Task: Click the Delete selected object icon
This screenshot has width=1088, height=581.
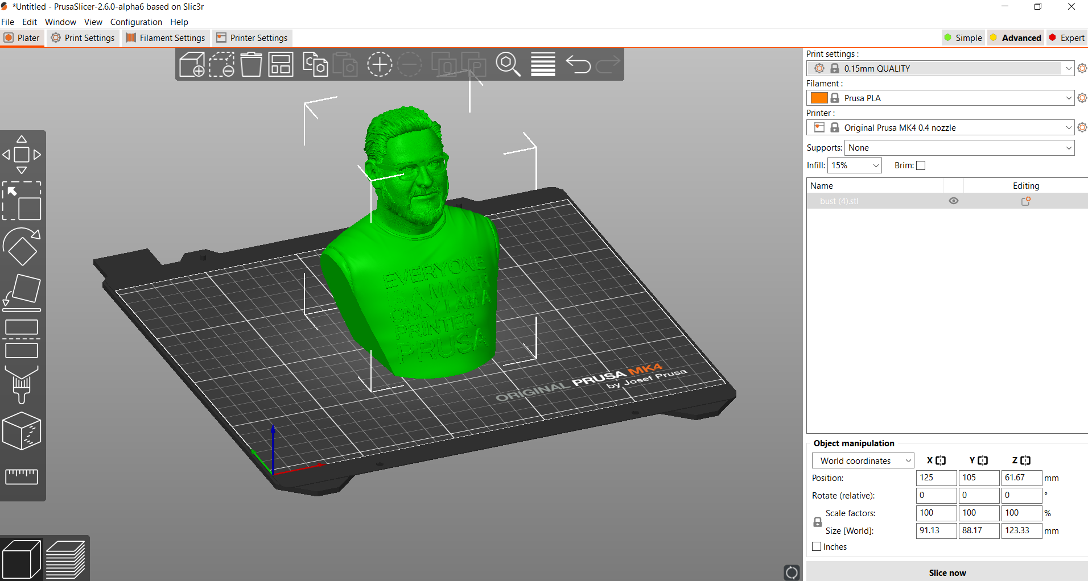Action: (221, 64)
